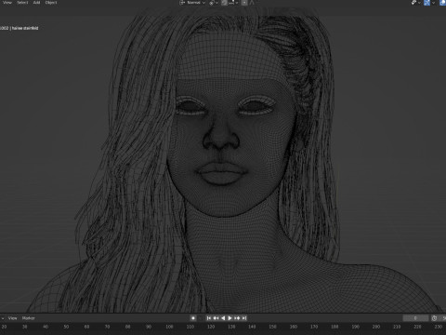Jump to the last frame
The height and width of the screenshot is (335, 446).
pyautogui.click(x=244, y=318)
